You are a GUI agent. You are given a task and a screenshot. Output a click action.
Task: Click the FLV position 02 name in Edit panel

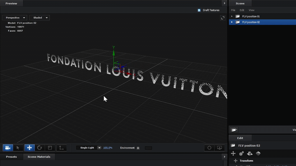(249, 146)
